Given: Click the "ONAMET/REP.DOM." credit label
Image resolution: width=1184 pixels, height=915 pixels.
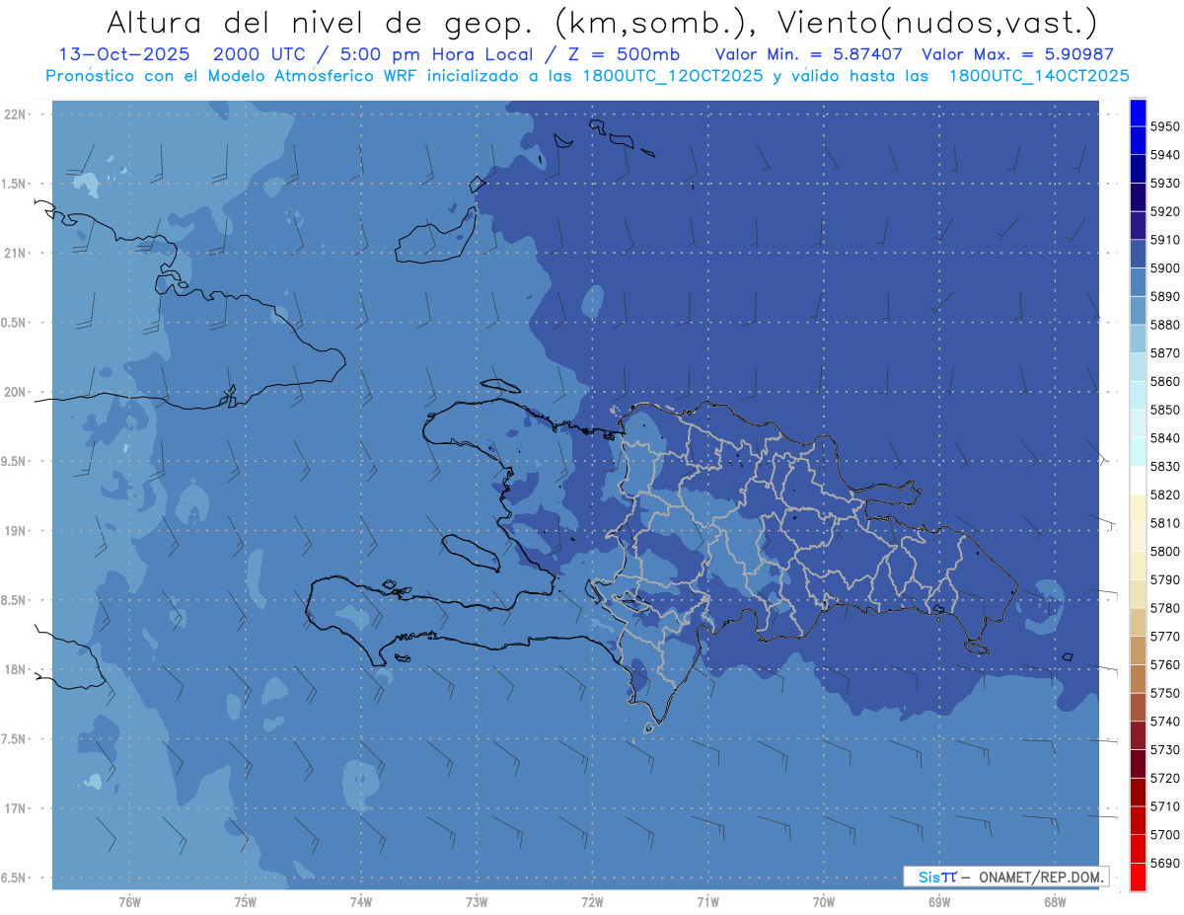Looking at the screenshot, I should pos(1040,877).
